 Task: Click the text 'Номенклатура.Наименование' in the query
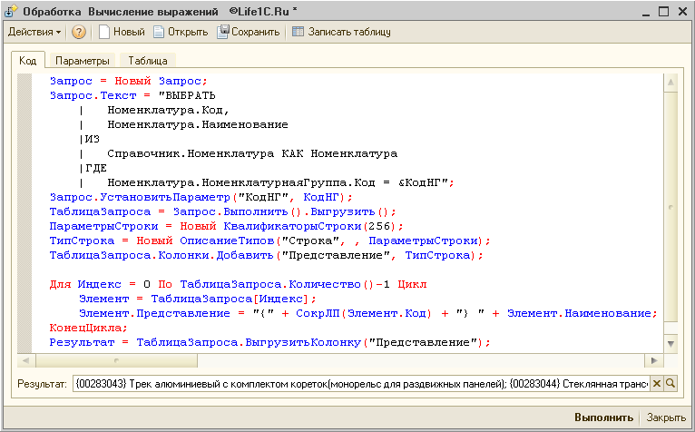[x=198, y=124]
